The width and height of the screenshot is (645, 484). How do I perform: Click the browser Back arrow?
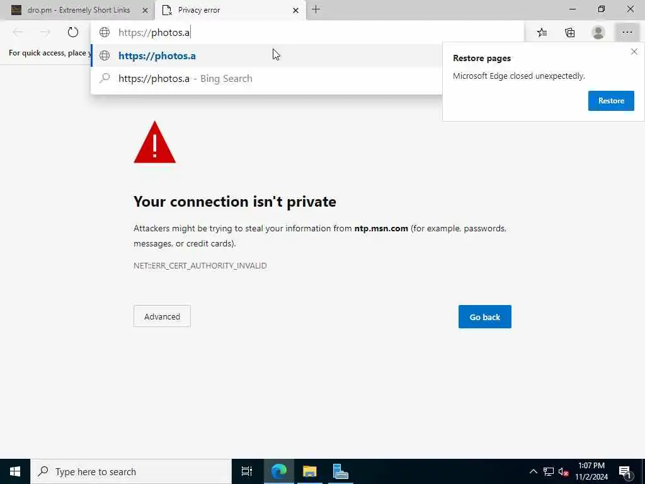point(18,32)
